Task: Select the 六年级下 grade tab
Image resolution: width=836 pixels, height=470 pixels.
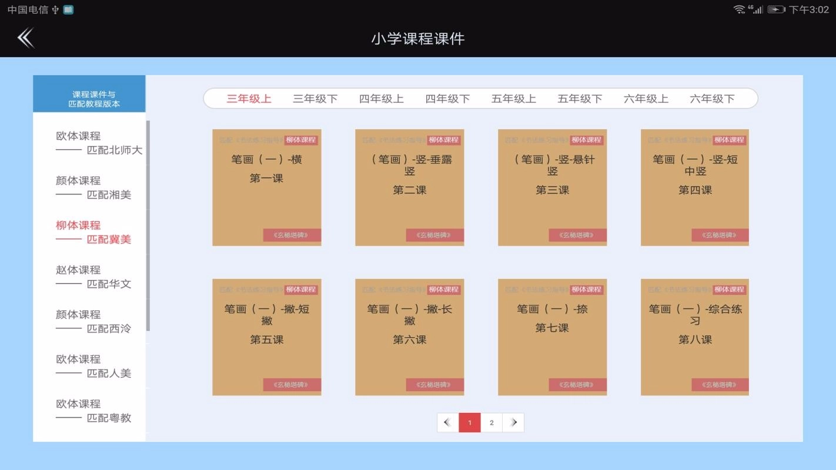Action: (711, 99)
